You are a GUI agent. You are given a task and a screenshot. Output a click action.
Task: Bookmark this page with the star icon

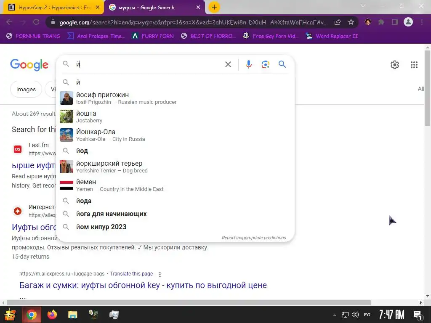(351, 22)
